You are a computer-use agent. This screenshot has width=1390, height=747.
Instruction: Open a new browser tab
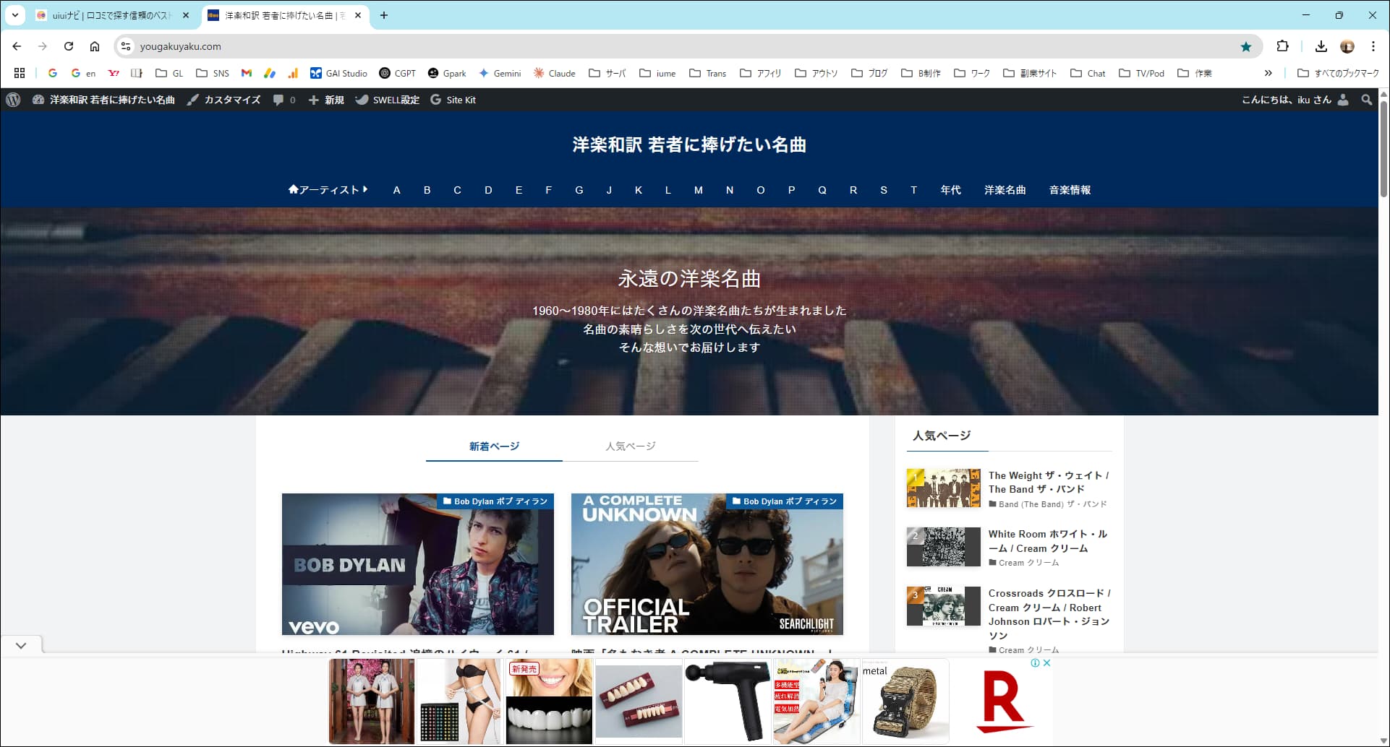pos(384,15)
